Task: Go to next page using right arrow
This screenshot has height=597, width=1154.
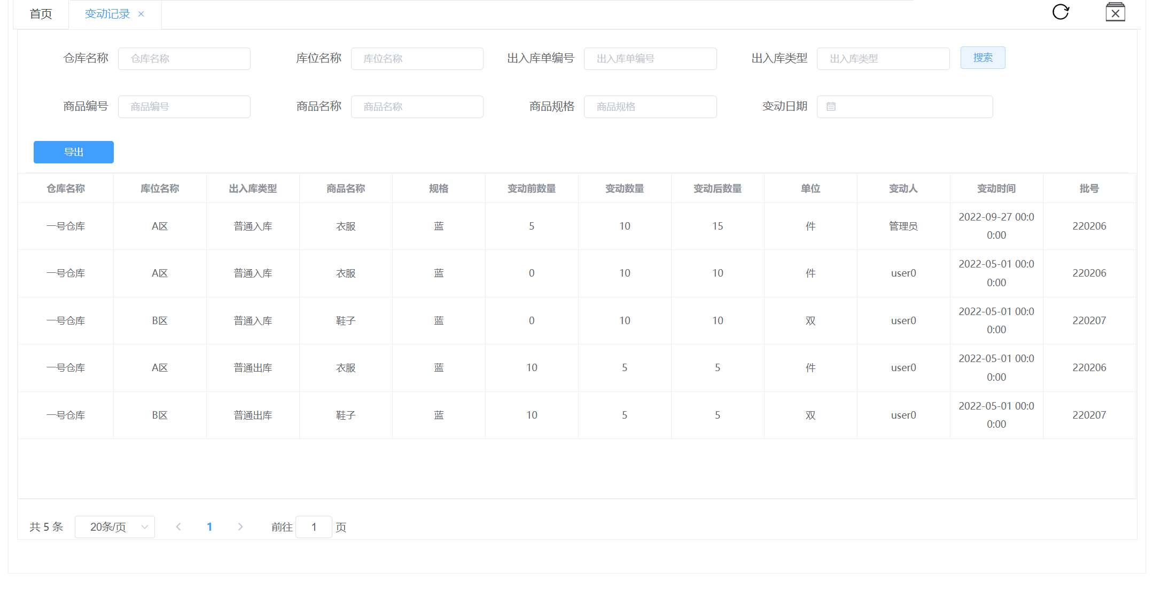Action: click(240, 527)
